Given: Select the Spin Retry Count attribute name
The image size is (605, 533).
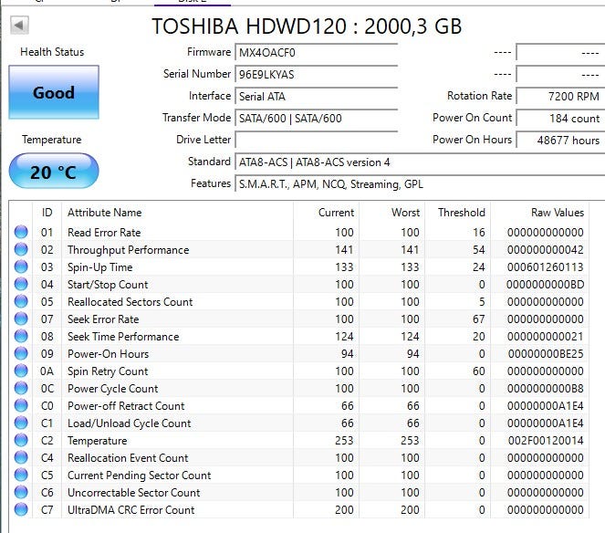Looking at the screenshot, I should click(108, 371).
